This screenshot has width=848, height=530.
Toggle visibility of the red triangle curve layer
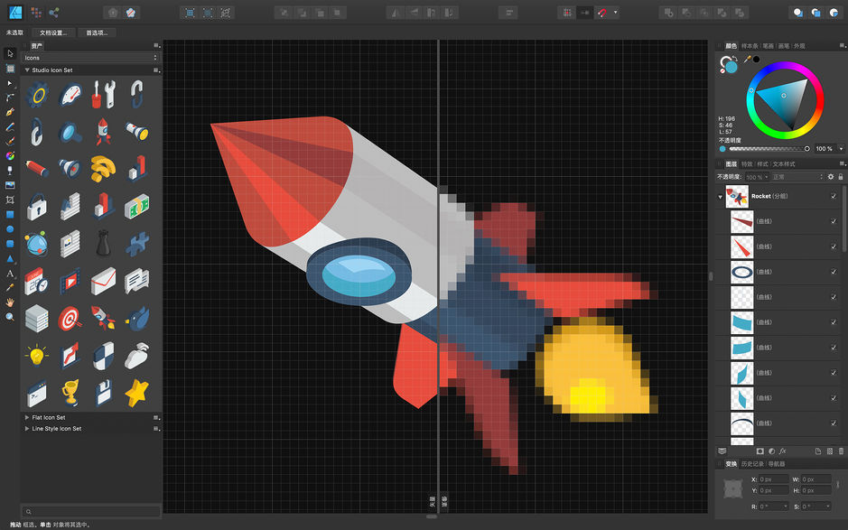(834, 246)
